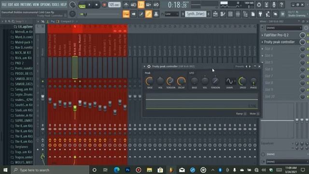
Task: Open the PATTERNS menu
Action: point(26,4)
